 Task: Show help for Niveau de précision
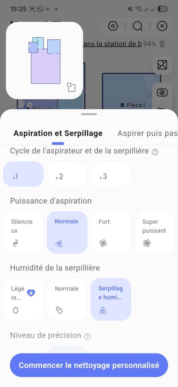pos(87,336)
